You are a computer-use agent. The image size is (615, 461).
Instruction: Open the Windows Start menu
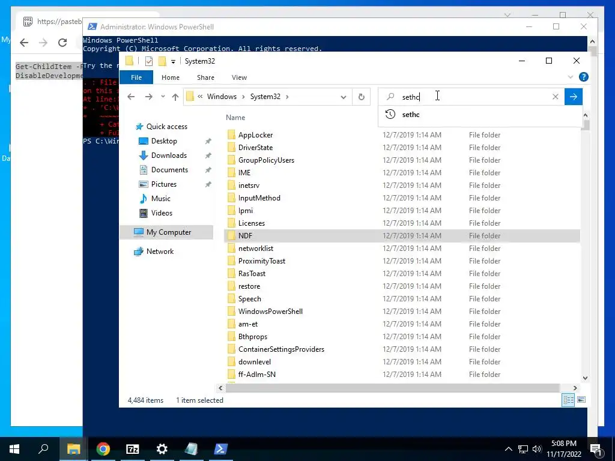click(14, 449)
